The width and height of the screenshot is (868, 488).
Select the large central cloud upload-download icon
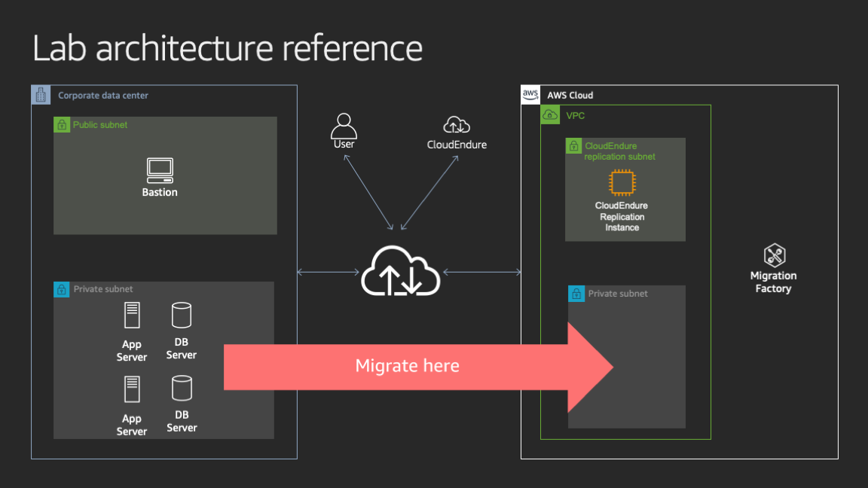(400, 270)
